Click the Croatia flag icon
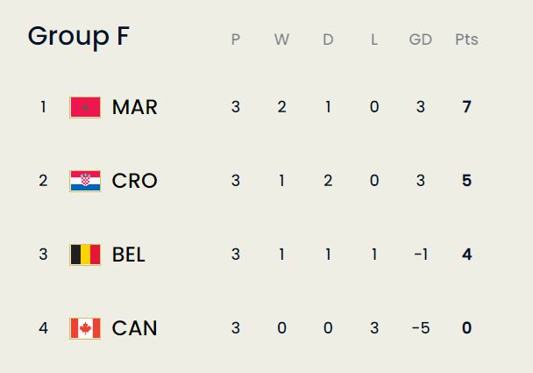533x373 pixels. click(85, 181)
